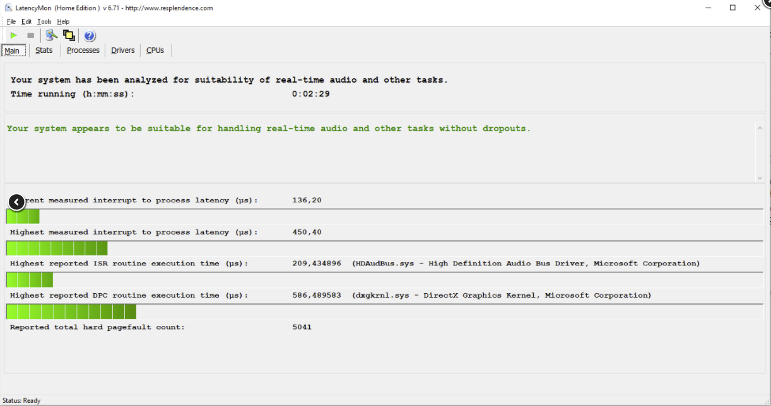Screen dimensions: 771x406
Task: Click the ISR execution time green bar
Action: (30, 280)
